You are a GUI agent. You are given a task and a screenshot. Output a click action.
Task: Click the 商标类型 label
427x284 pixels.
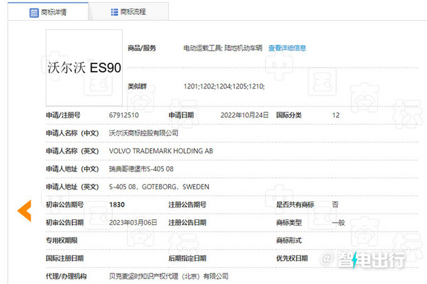coord(289,223)
